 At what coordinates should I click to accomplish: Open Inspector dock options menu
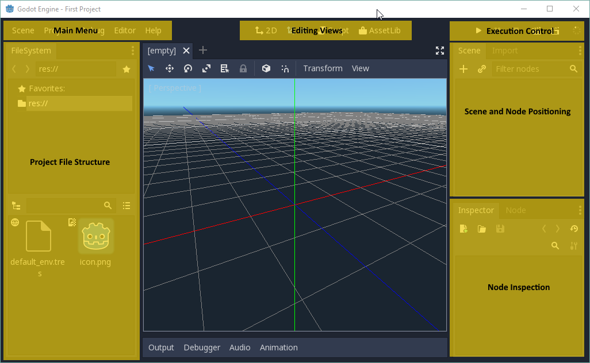point(580,210)
